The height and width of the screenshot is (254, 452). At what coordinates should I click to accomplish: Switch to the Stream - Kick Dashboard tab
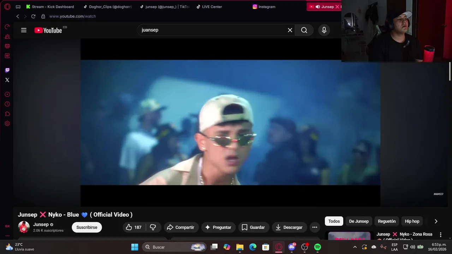click(x=50, y=7)
